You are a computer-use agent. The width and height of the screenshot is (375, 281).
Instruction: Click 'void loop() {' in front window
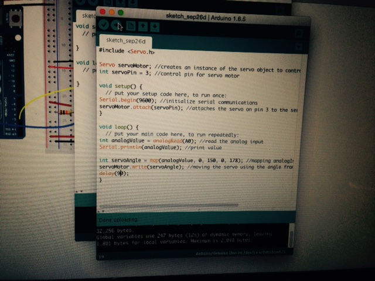(118, 127)
